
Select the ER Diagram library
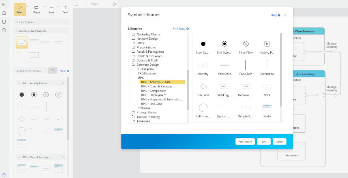146,69
